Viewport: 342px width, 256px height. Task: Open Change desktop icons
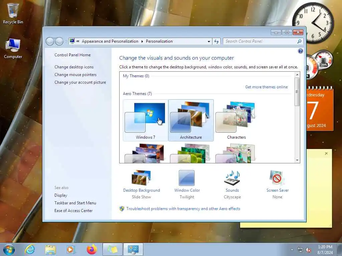[x=74, y=67]
